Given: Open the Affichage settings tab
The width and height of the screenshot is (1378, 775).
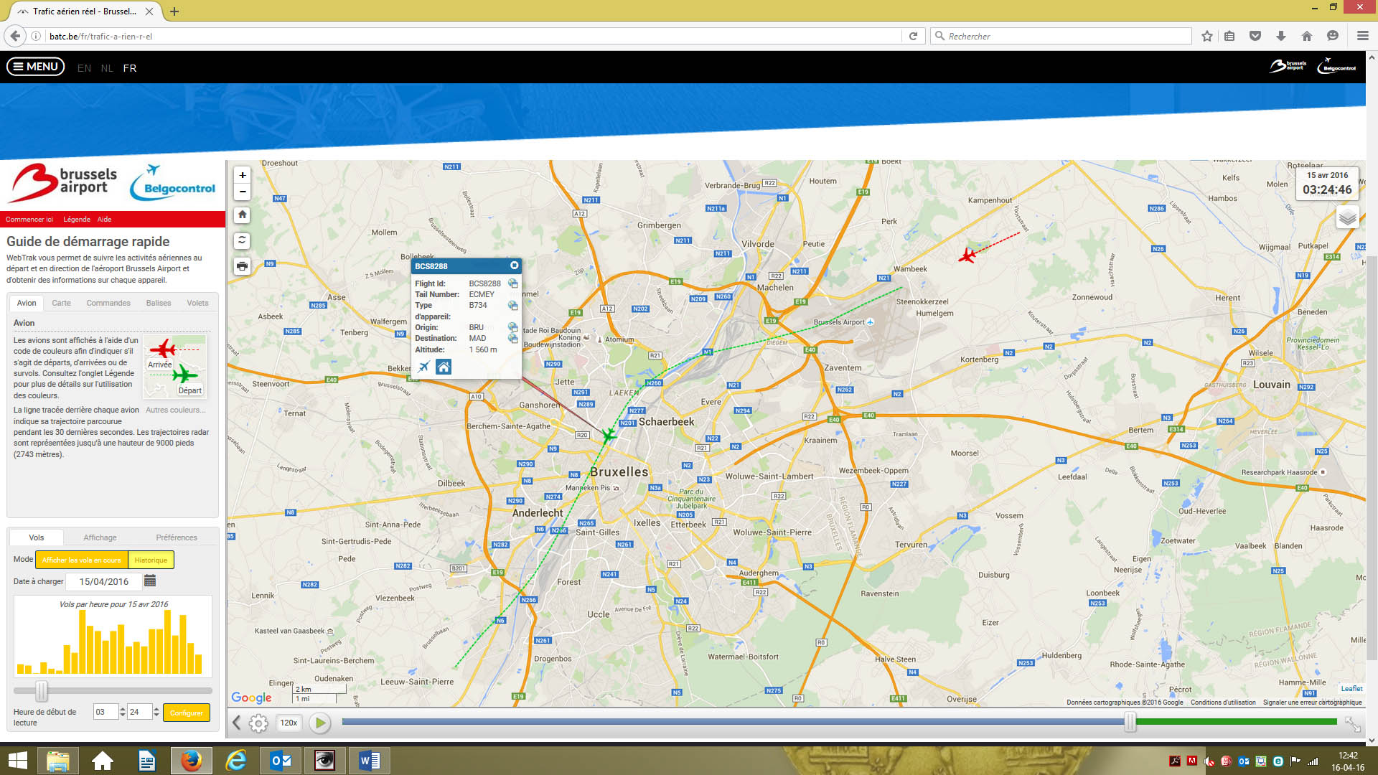Looking at the screenshot, I should pyautogui.click(x=100, y=537).
